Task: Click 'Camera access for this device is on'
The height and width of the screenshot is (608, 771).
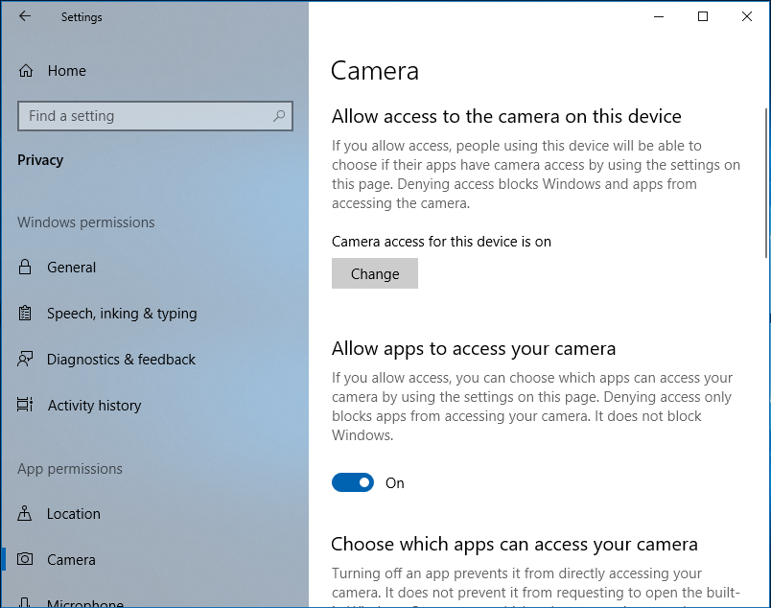Action: pyautogui.click(x=441, y=242)
